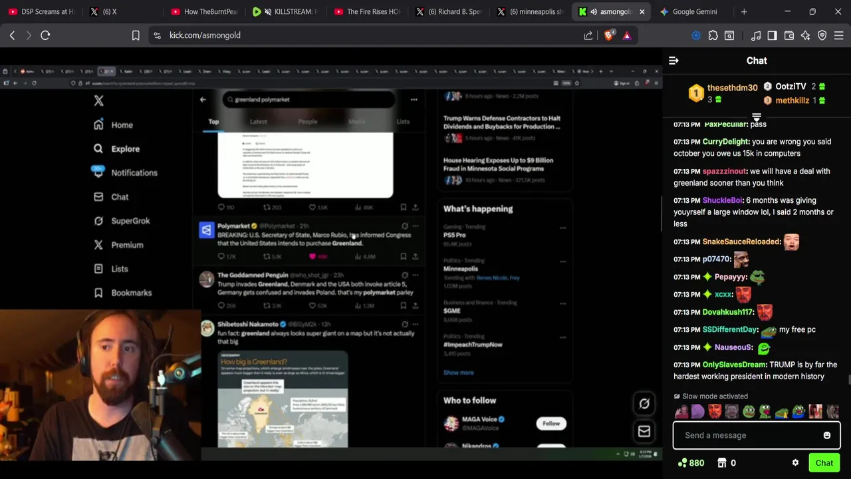Expand leaderboard arrow under chat header

(x=757, y=117)
